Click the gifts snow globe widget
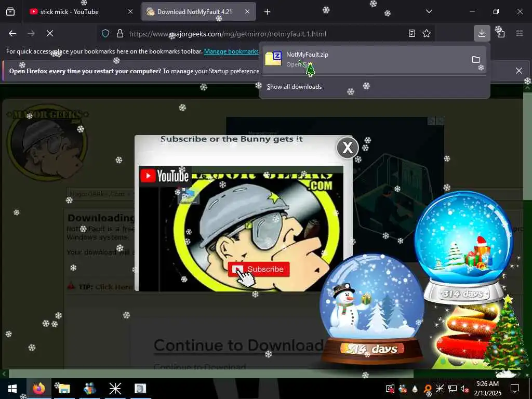The width and height of the screenshot is (532, 399). click(463, 247)
